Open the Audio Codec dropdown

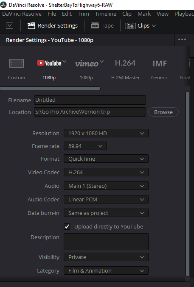pyautogui.click(x=106, y=199)
